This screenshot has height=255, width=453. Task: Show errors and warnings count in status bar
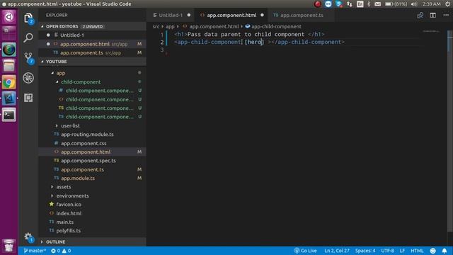61,251
